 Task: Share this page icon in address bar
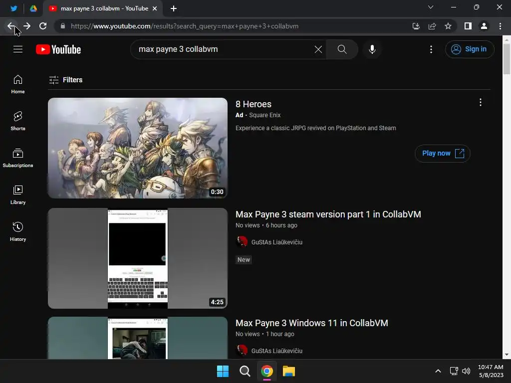432,26
